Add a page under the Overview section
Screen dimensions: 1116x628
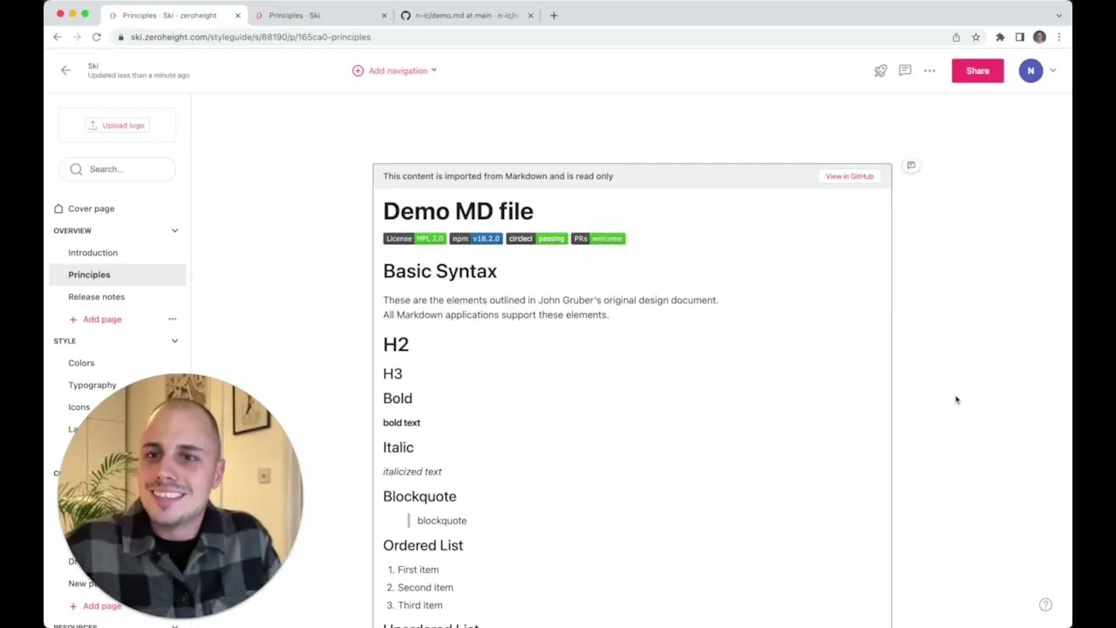95,319
